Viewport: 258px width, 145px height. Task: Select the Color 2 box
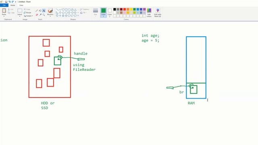coord(110,12)
